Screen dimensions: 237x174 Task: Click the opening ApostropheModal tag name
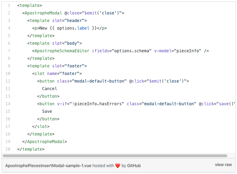point(43,13)
